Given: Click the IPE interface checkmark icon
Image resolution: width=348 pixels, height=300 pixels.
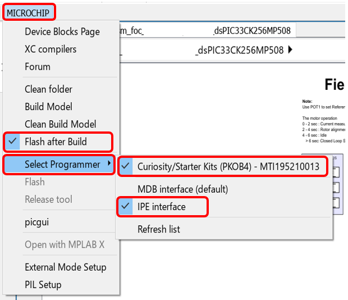Looking at the screenshot, I should 126,206.
